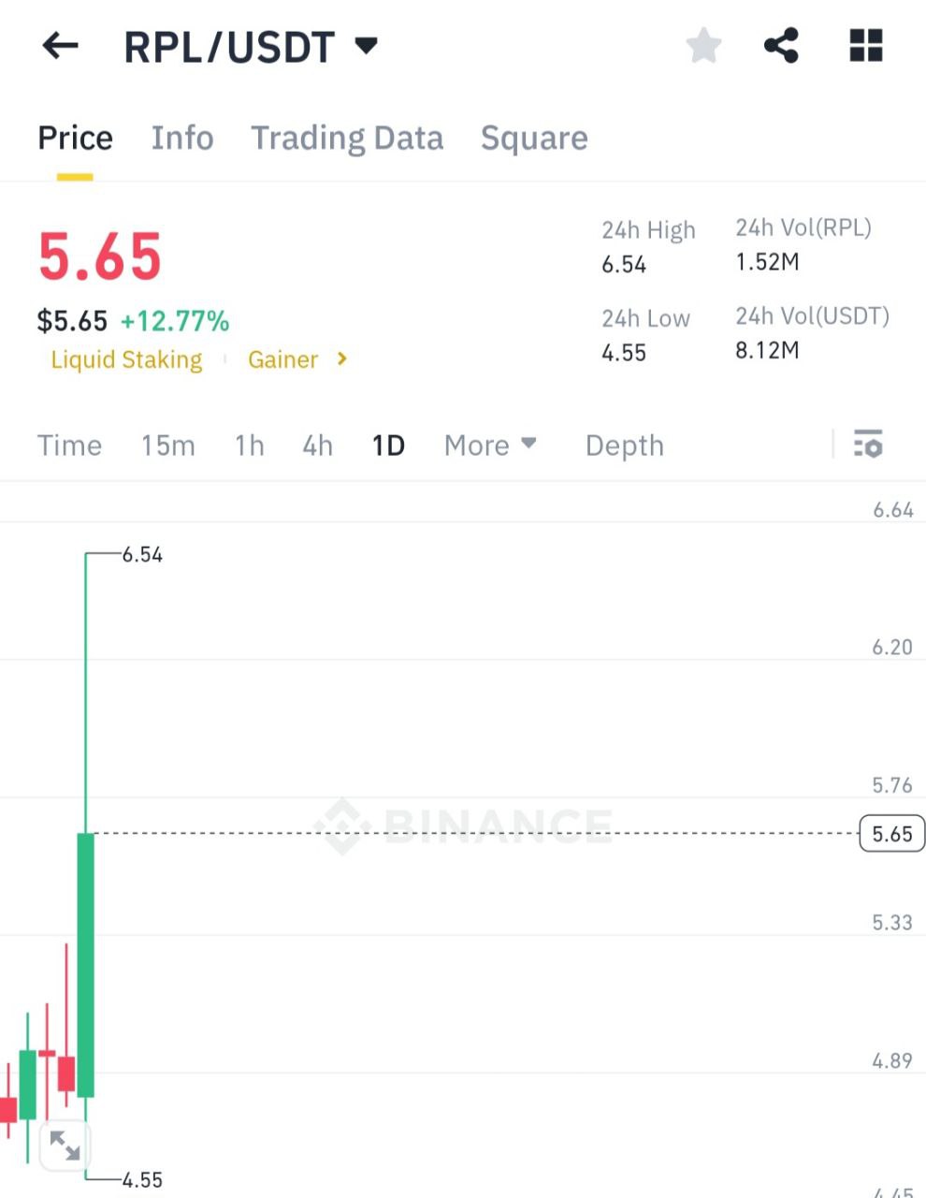Click the 24h Low value 4.55
This screenshot has height=1198, width=926.
624,353
